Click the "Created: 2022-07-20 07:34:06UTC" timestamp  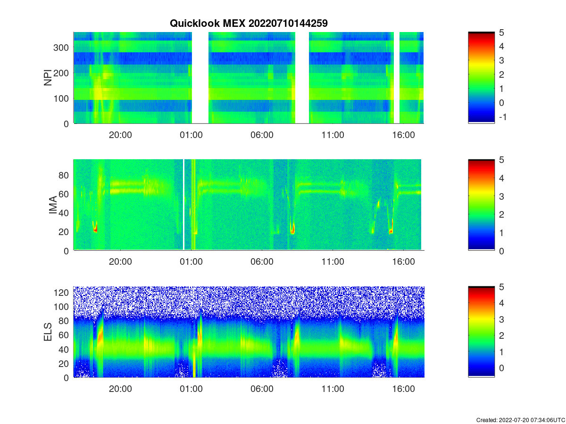(520, 420)
